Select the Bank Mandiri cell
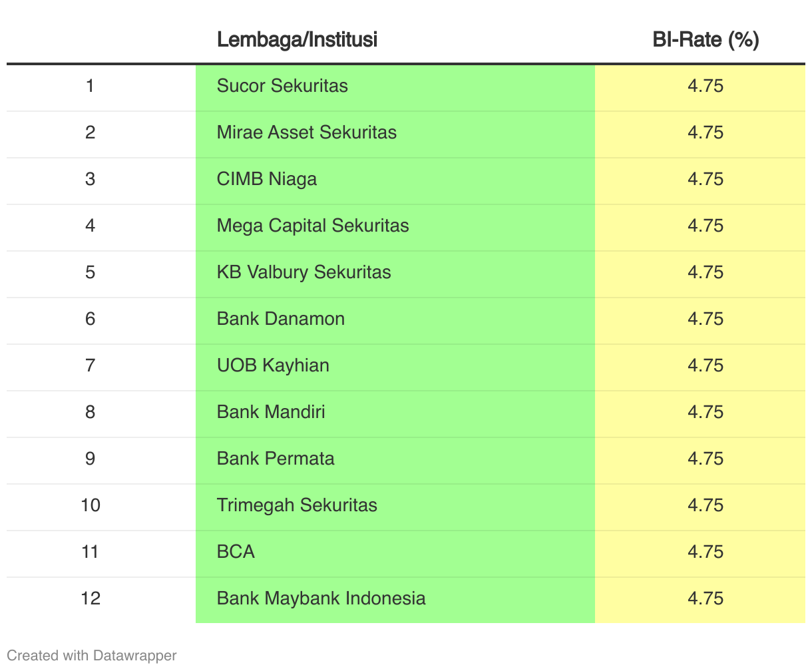 click(271, 413)
